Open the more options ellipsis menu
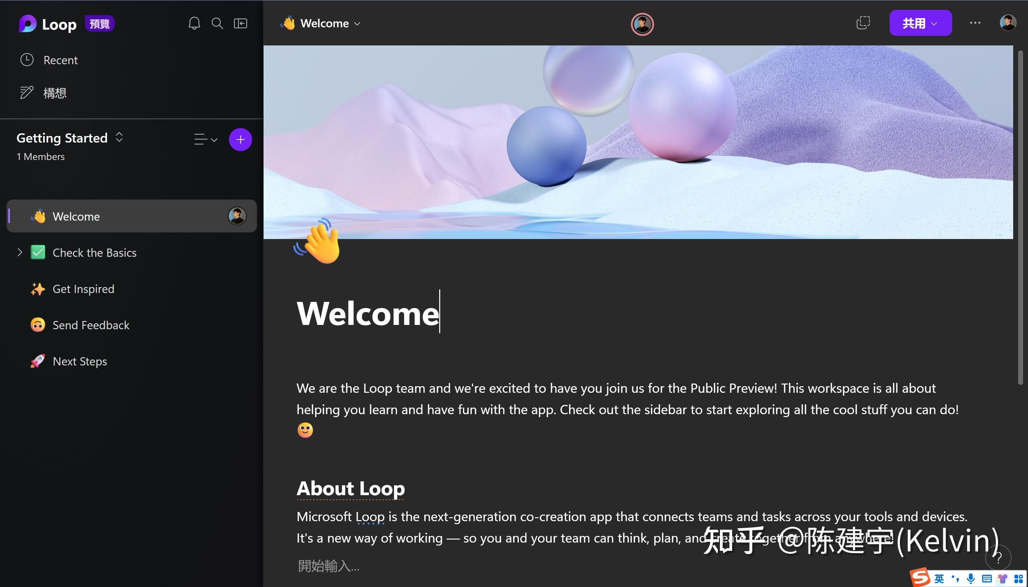 (975, 23)
